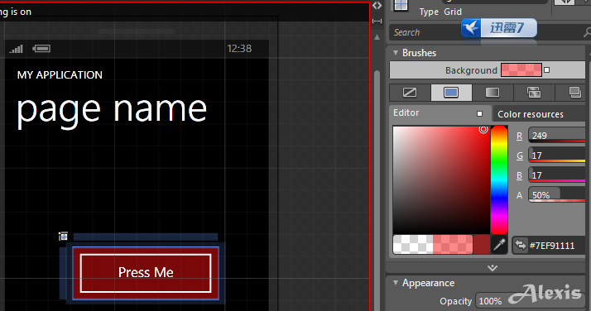The image size is (591, 311).
Task: Collapse the Appearance section
Action: point(396,283)
